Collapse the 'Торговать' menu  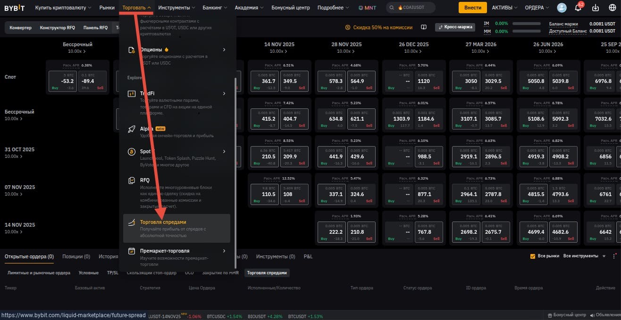click(136, 8)
